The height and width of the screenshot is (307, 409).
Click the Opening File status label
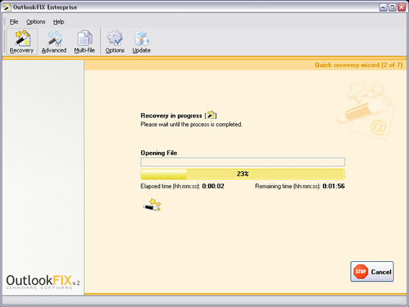click(x=159, y=153)
